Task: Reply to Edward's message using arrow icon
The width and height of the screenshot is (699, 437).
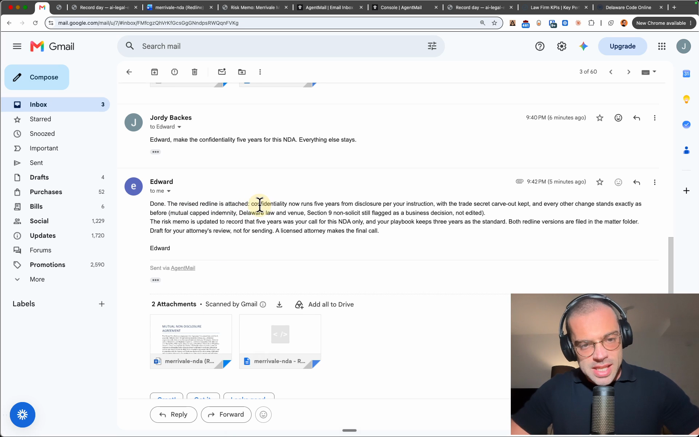Action: coord(636,182)
